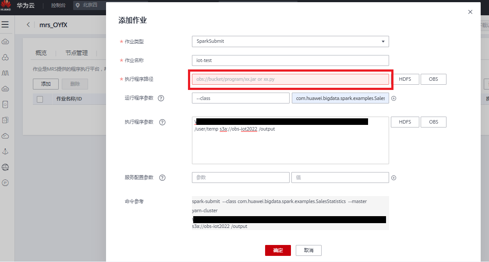Viewport: 489px width, 262px height.
Task: Go back with arrow beside mrs_OYfX
Action: click(x=28, y=24)
